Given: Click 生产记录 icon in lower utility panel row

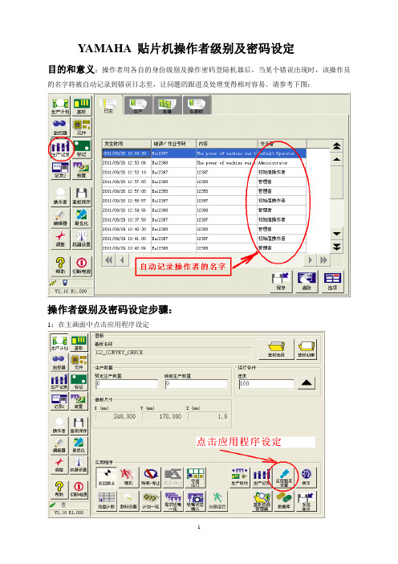Looking at the screenshot, I should 261,477.
